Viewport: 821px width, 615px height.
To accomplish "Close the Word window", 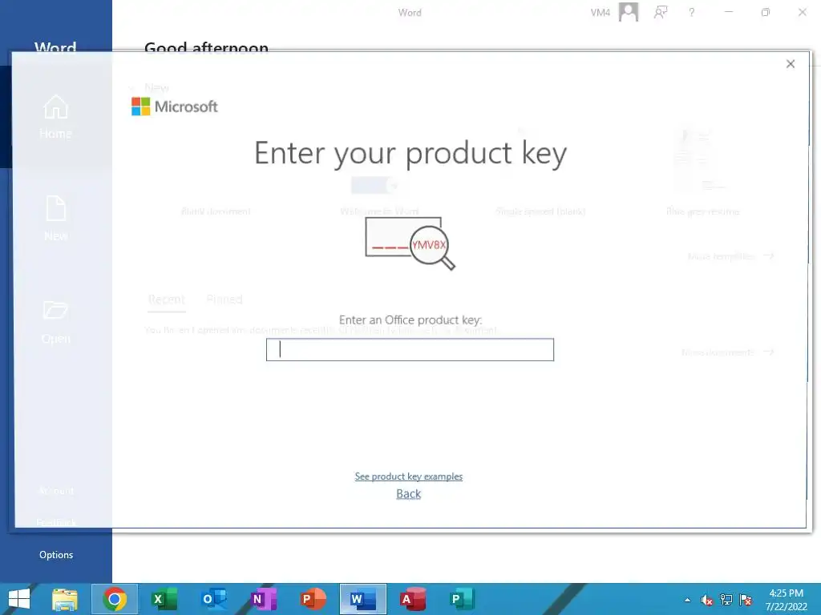I will coord(802,12).
